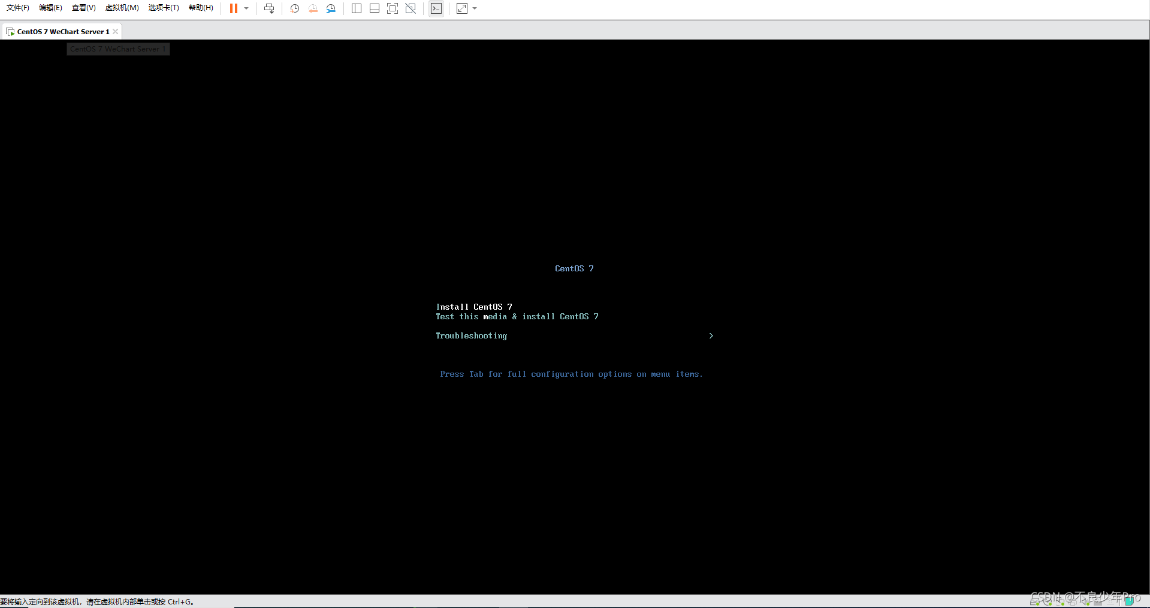
Task: Close the CentOS 7 WeChart Server 1 tab
Action: (115, 32)
